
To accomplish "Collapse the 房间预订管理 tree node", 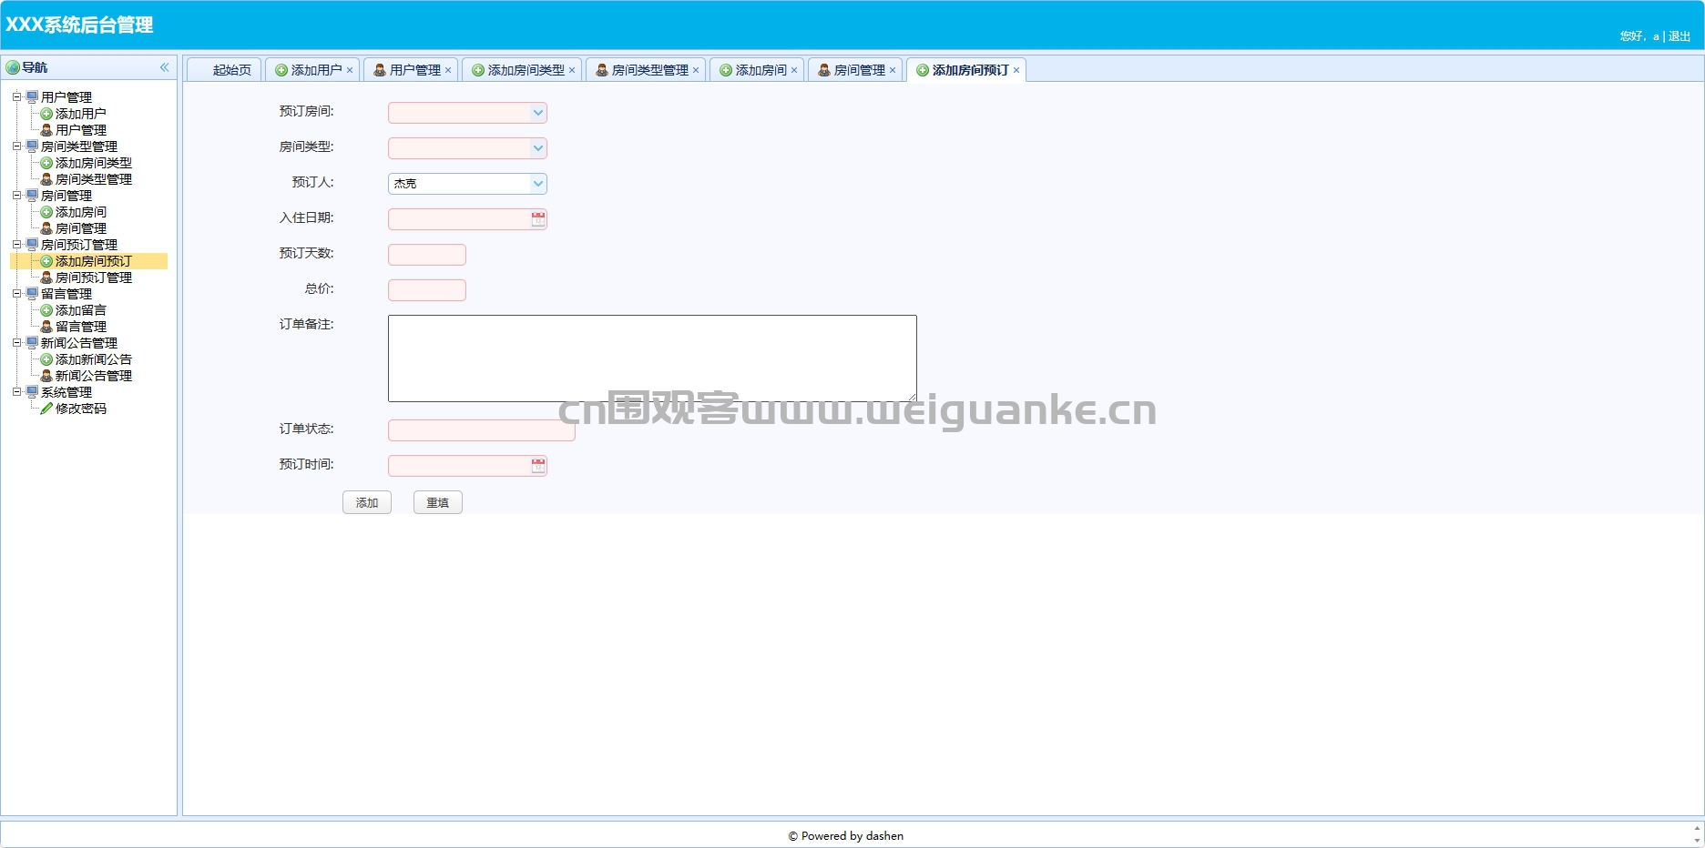I will [x=16, y=244].
